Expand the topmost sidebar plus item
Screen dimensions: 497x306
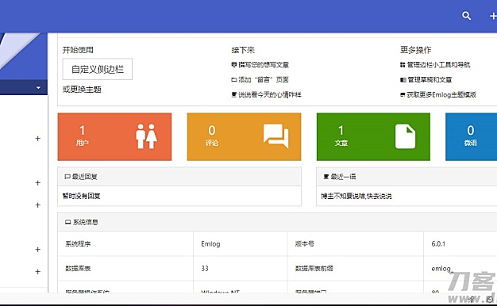[38, 138]
